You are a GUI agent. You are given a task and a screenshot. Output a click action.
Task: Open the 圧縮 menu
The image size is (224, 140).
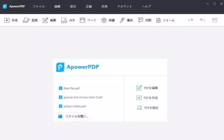pos(89,6)
